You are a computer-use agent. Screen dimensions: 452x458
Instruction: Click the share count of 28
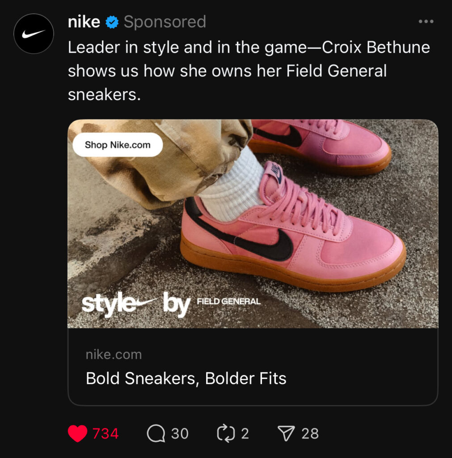pyautogui.click(x=310, y=433)
